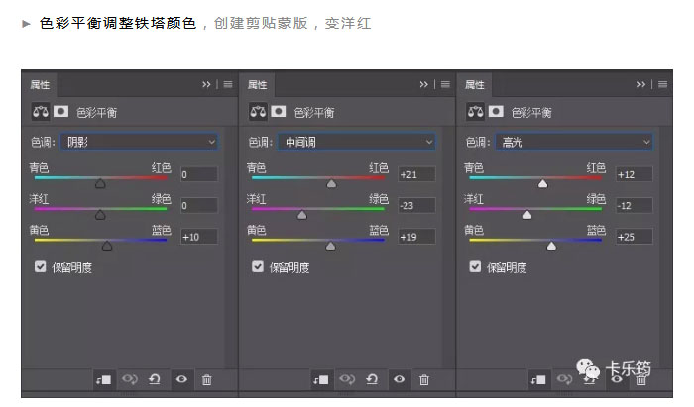This screenshot has width=694, height=407.
Task: Open the 色调 dropdown showing 高光
Action: click(x=574, y=142)
